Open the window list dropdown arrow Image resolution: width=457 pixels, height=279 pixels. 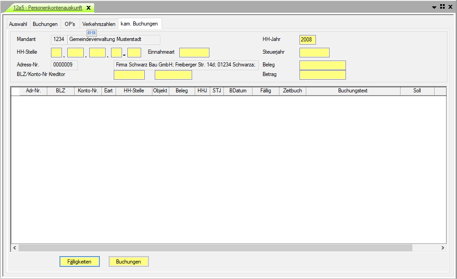click(434, 8)
